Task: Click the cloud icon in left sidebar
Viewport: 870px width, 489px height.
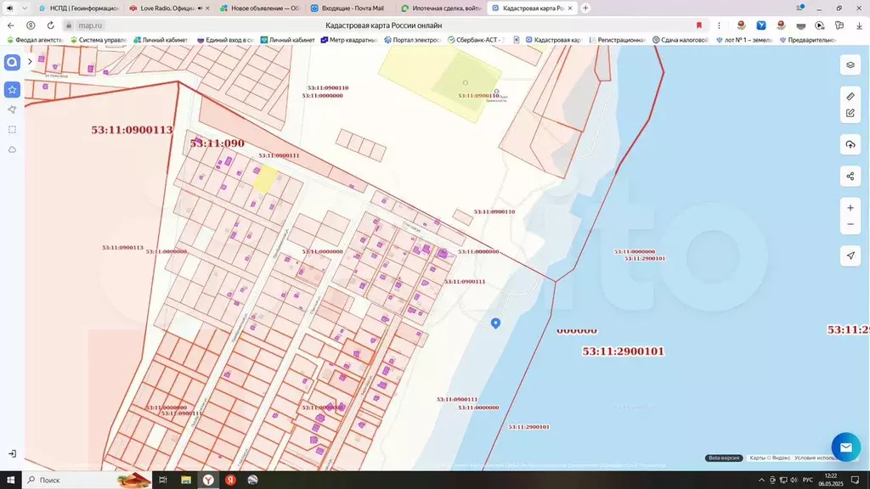Action: pos(12,149)
